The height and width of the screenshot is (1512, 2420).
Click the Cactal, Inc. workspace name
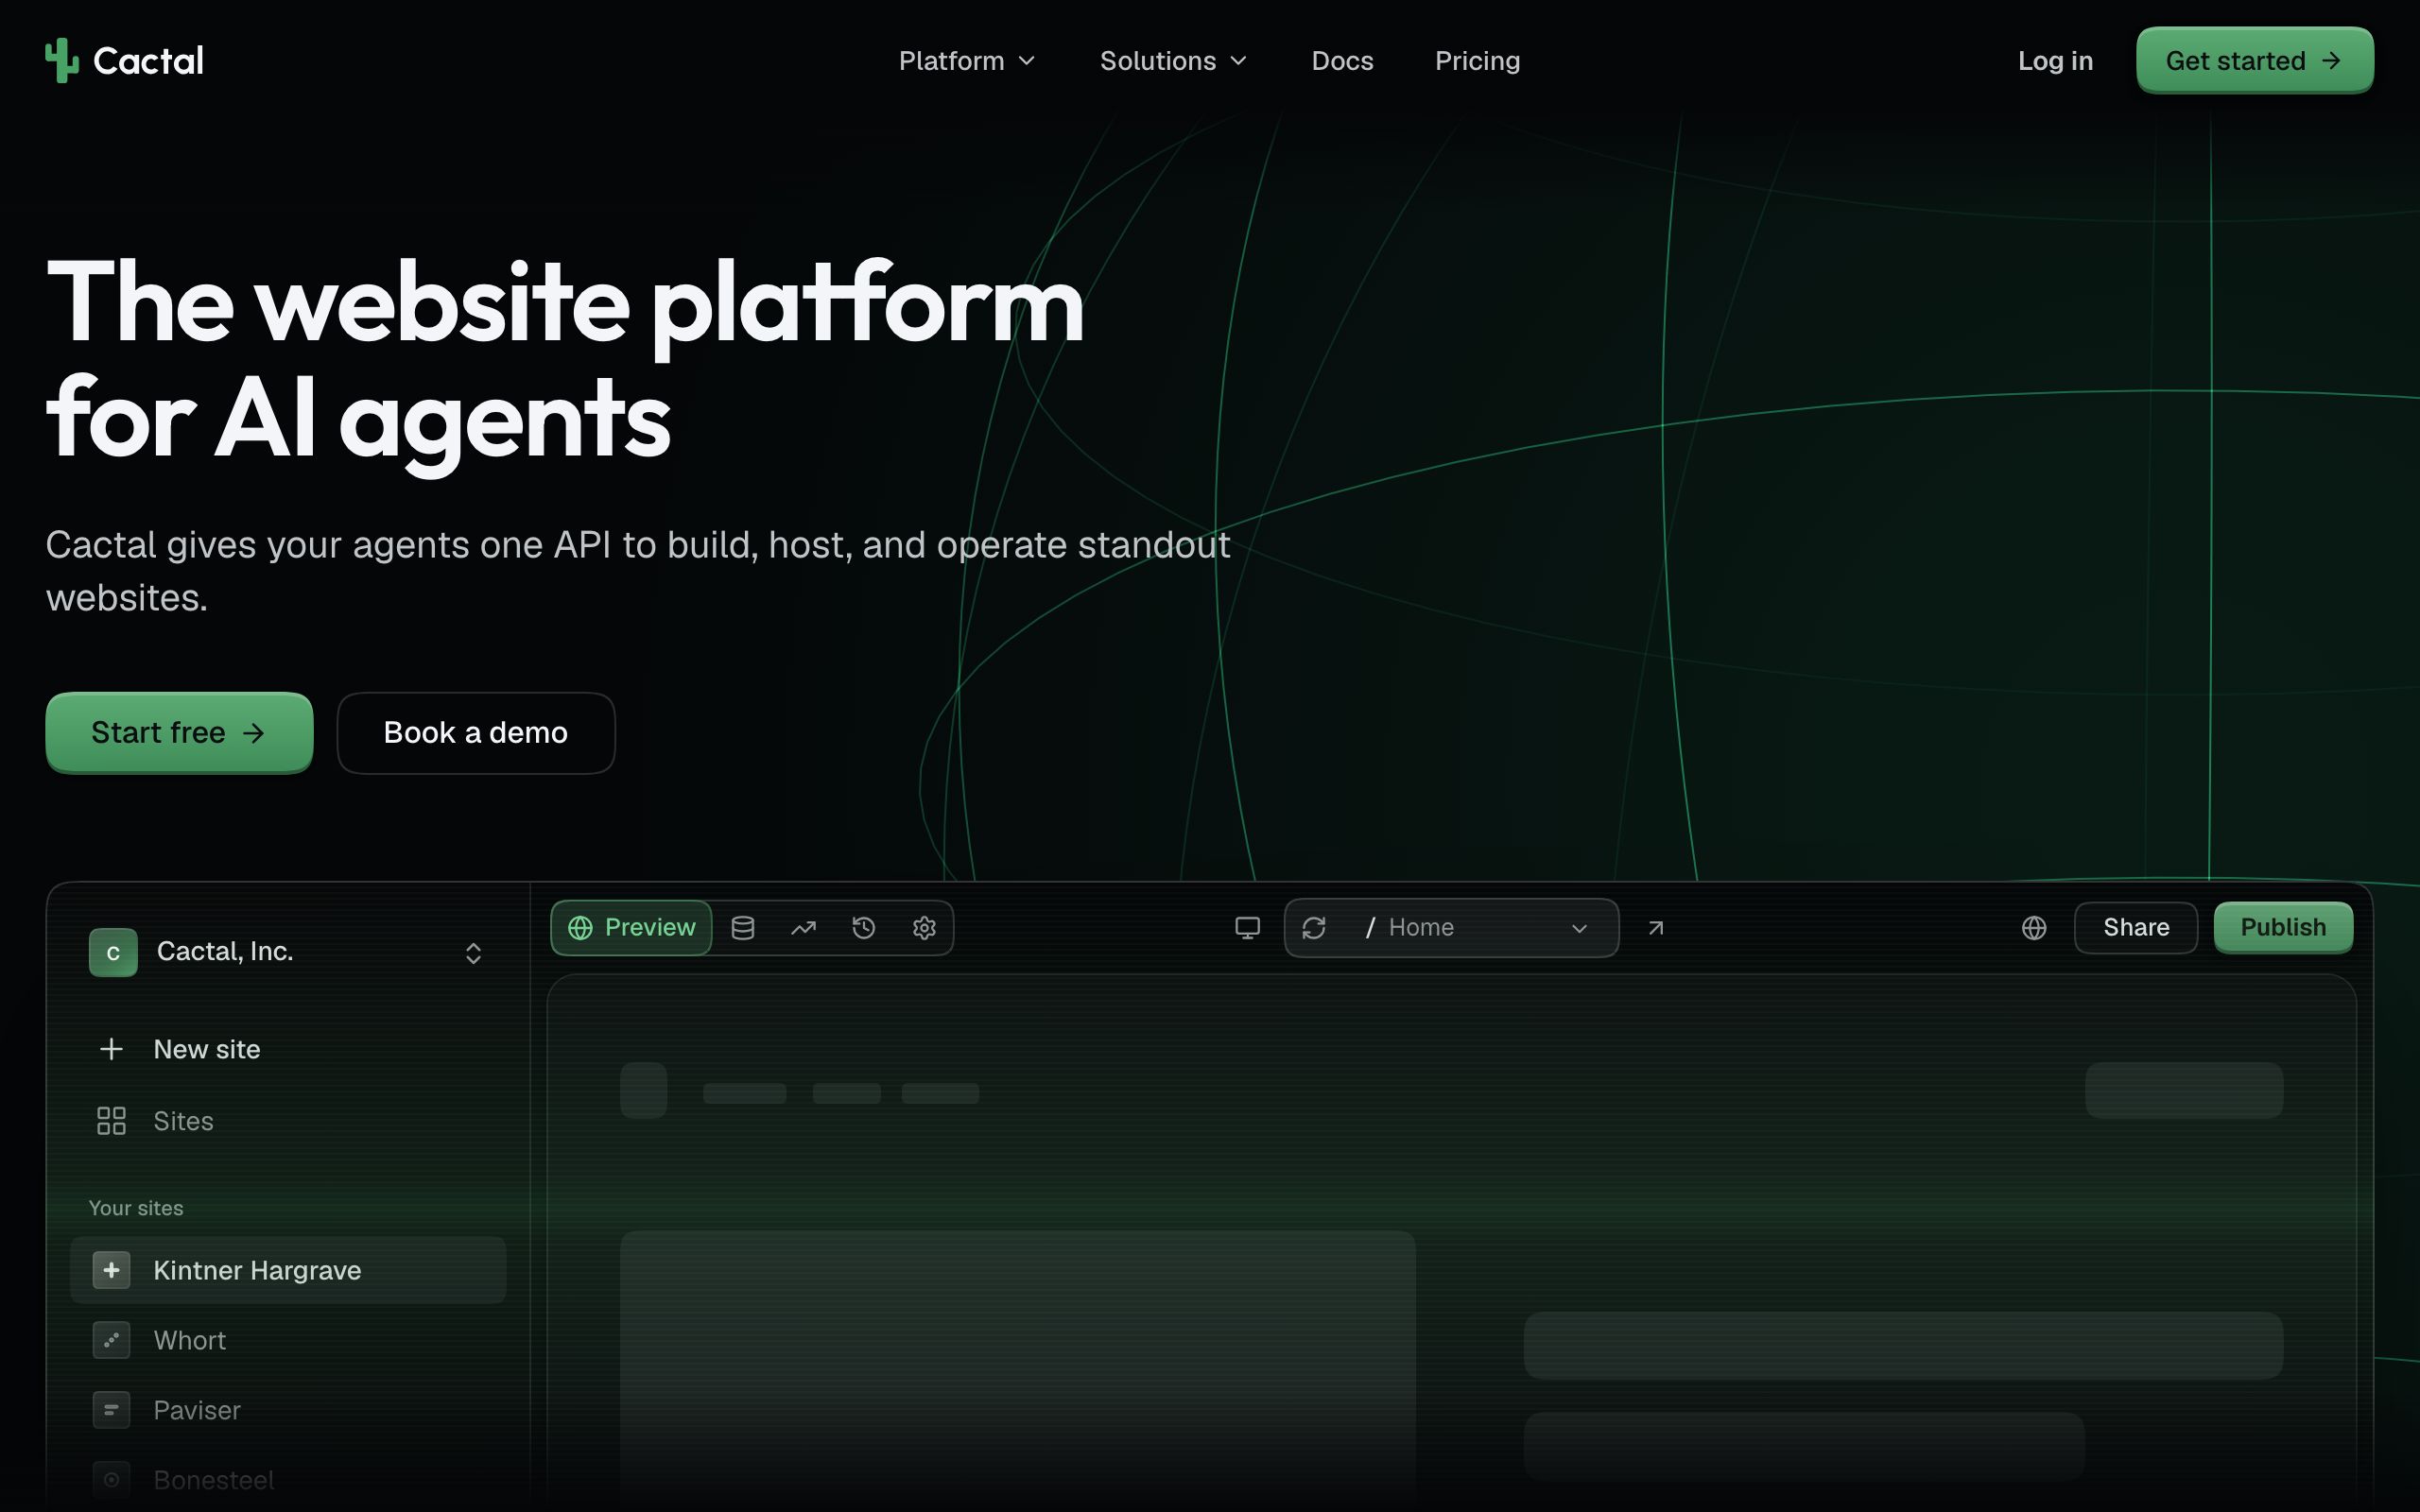(225, 951)
